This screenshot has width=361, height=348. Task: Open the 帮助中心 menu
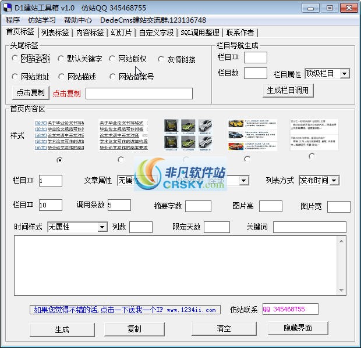[x=78, y=20]
